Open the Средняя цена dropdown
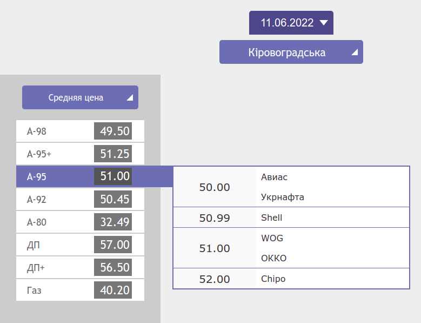421x323 pixels. click(80, 98)
